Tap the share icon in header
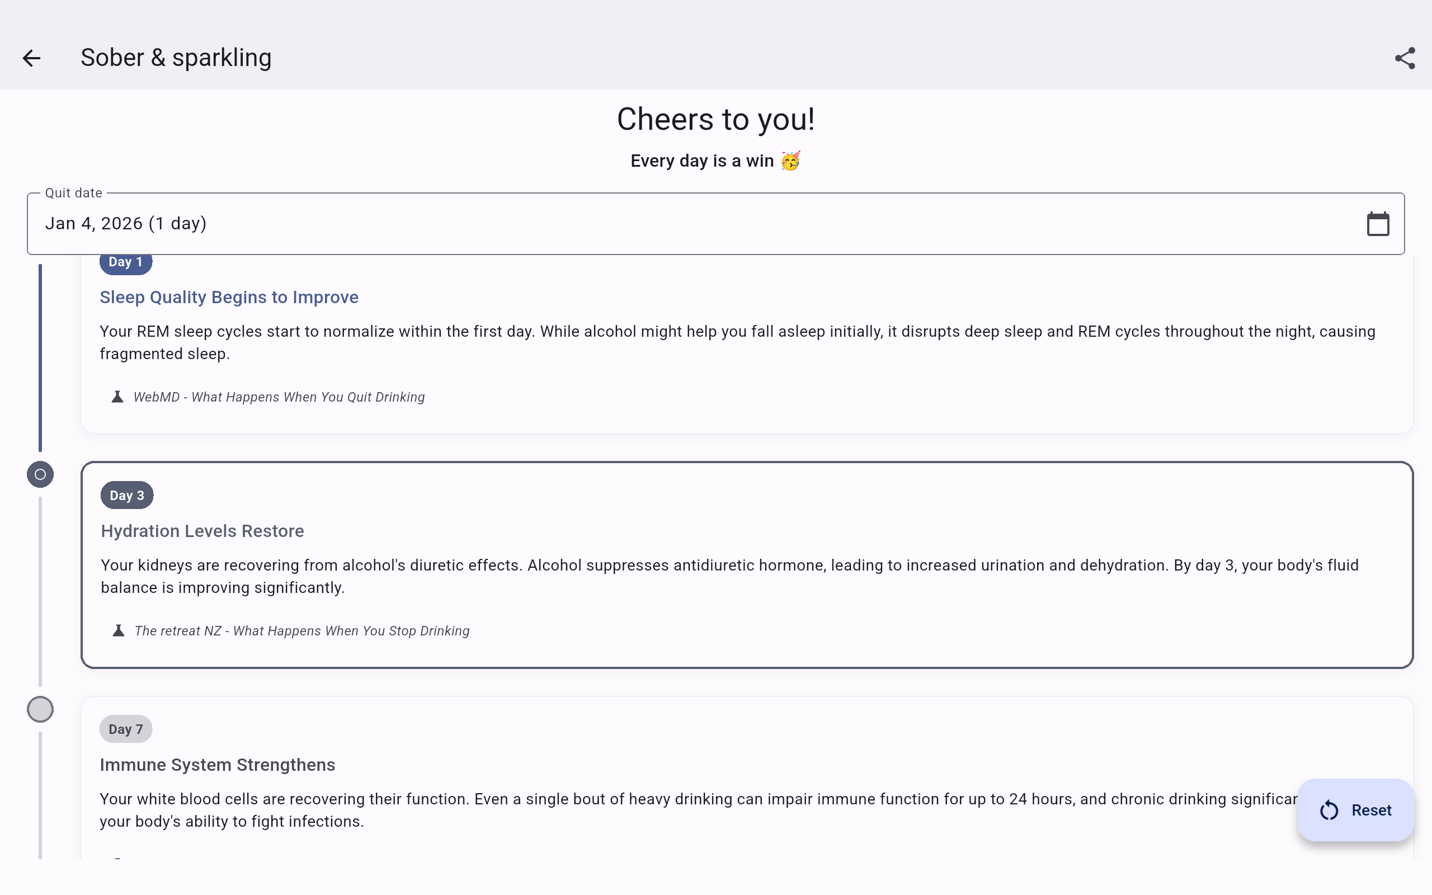Viewport: 1432px width, 895px height. click(x=1404, y=58)
